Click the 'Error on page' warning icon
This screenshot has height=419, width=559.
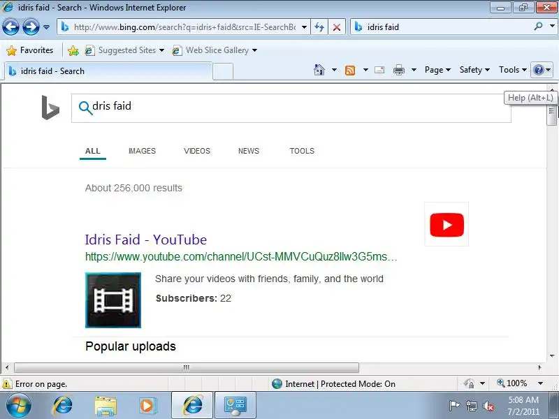(7, 383)
